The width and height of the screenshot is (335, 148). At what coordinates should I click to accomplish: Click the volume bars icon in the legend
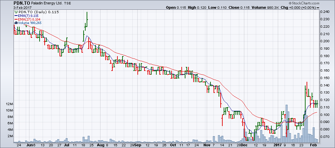point(16,23)
